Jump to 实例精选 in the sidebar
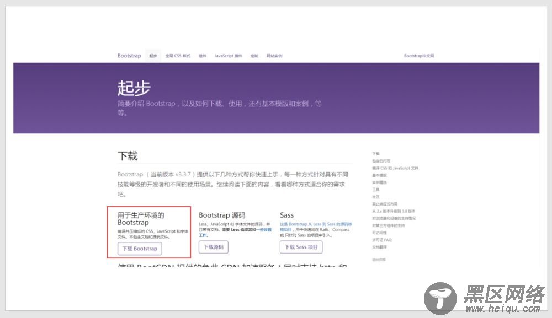Viewport: 552px width, 318px height. 380,182
